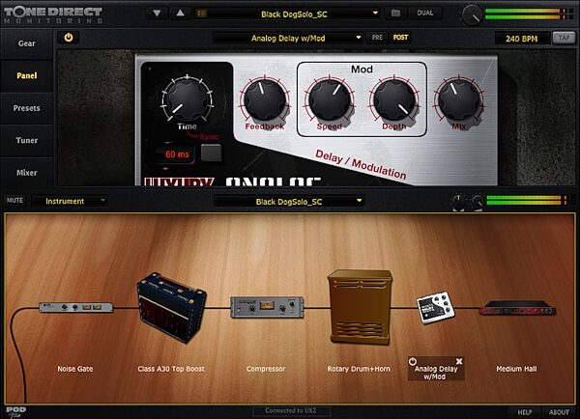Viewport: 580px width, 419px height.
Task: Click the 240 BPM tempo field
Action: (x=522, y=39)
